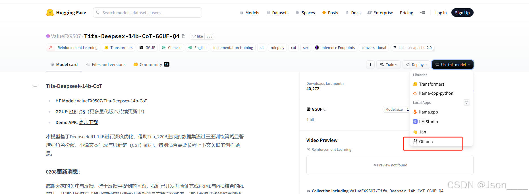The height and width of the screenshot is (194, 529).
Task: Open Posts in top navigation
Action: pos(330,13)
